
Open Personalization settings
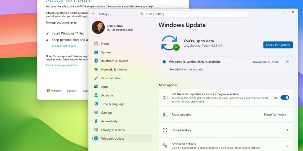coord(122,78)
